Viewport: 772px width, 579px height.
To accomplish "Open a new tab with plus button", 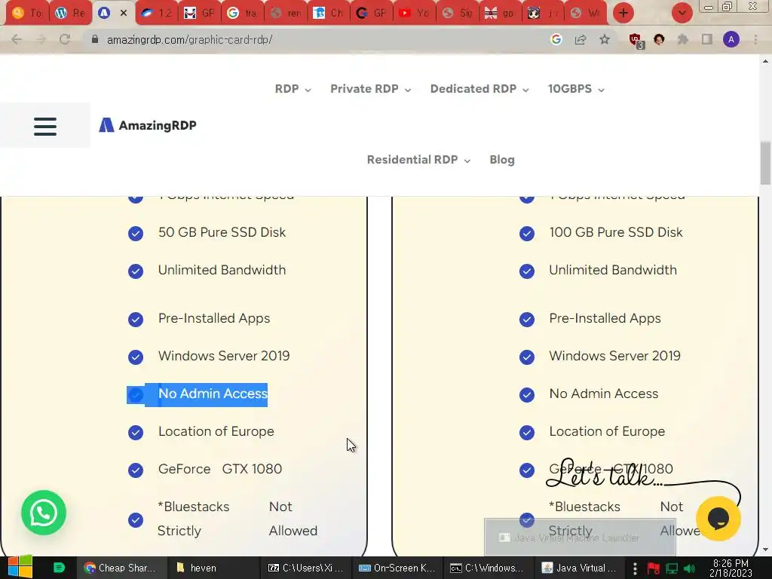I will pyautogui.click(x=623, y=13).
